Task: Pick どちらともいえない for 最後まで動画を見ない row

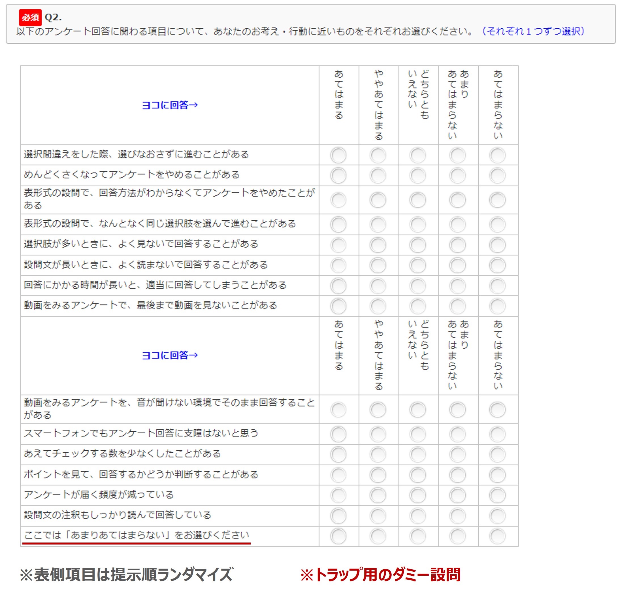Action: coord(418,306)
